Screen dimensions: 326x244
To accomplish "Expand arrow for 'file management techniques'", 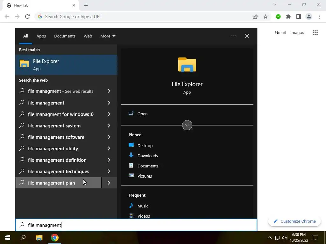I will pyautogui.click(x=109, y=171).
